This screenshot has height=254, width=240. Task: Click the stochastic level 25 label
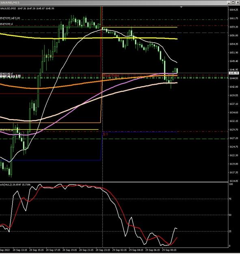coord(230,232)
